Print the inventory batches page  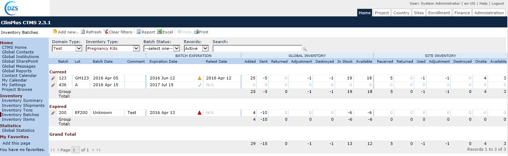click(x=196, y=32)
